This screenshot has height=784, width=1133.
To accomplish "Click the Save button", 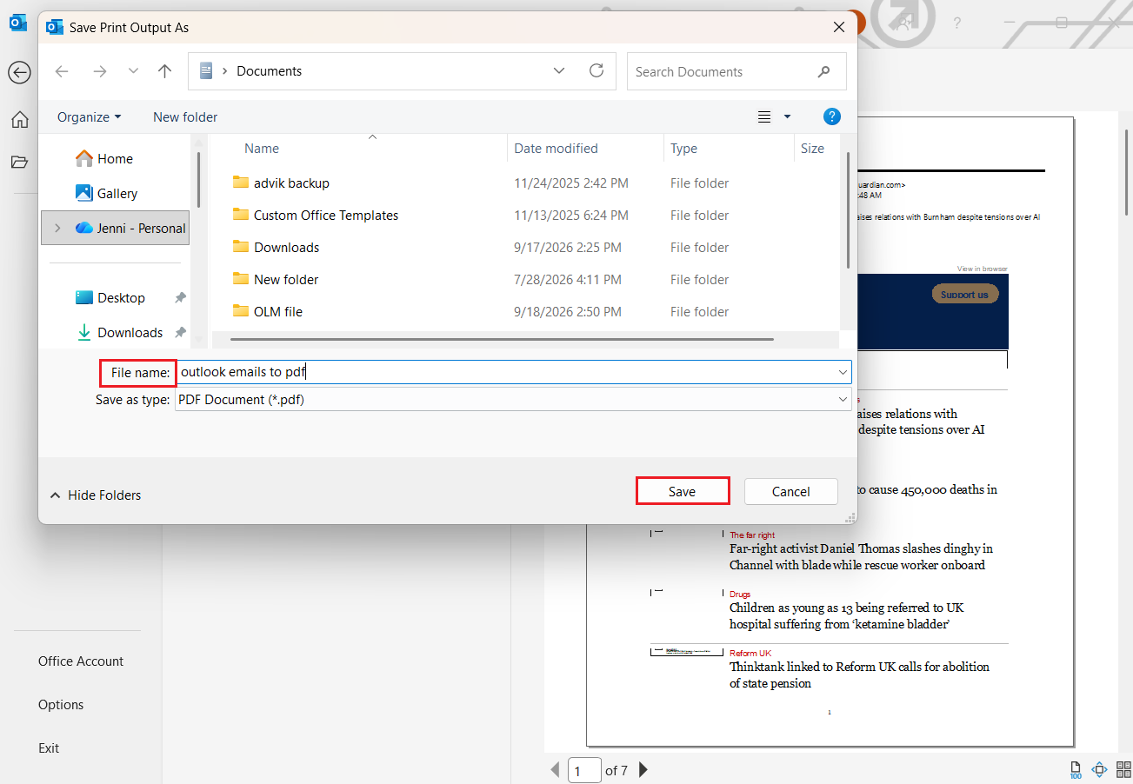I will coord(682,491).
